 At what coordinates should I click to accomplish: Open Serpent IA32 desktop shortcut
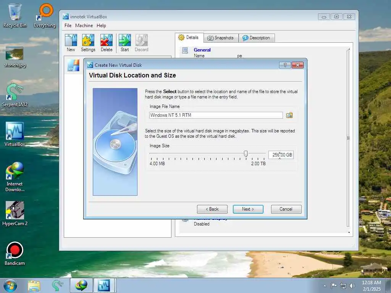pyautogui.click(x=15, y=95)
